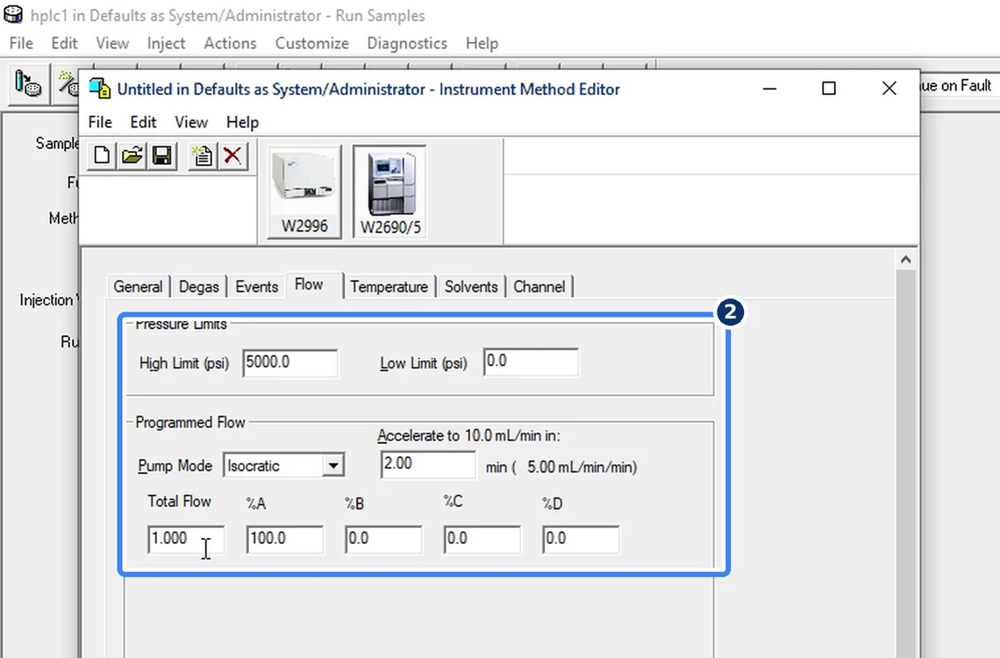Screen dimensions: 1000x658
Task: Click the Run Samples vial toolbar icon
Action: 28,84
